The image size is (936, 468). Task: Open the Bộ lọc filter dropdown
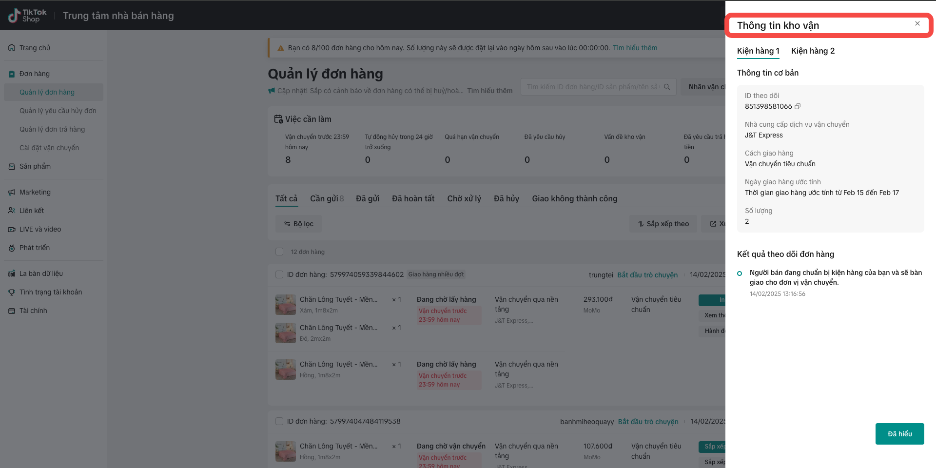(x=298, y=224)
